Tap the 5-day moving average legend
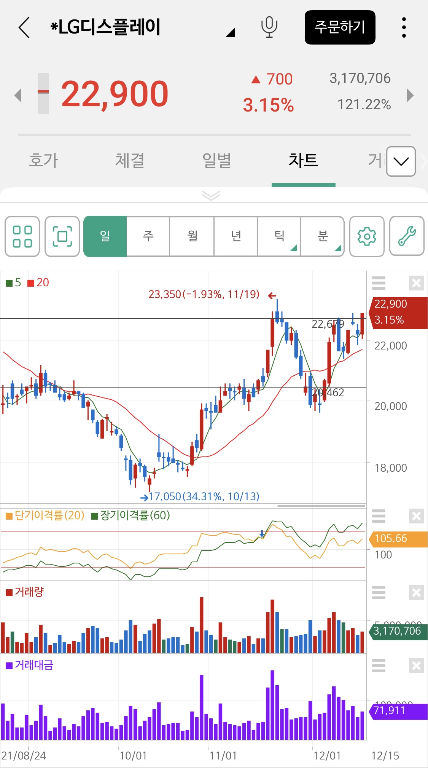The image size is (428, 769). click(x=13, y=282)
